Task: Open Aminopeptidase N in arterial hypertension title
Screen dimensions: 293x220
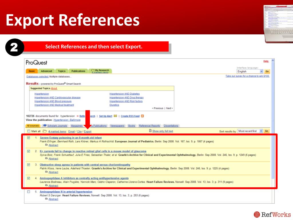Action: 66,192
